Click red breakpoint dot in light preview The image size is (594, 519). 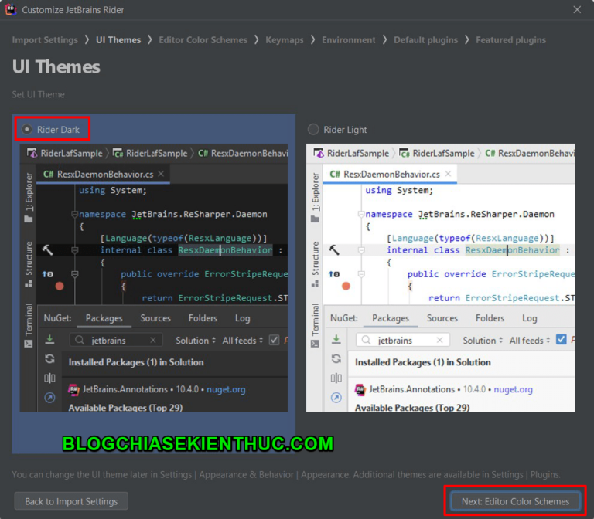(346, 286)
